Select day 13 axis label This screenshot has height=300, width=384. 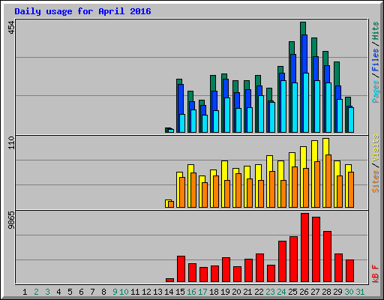coord(157,292)
